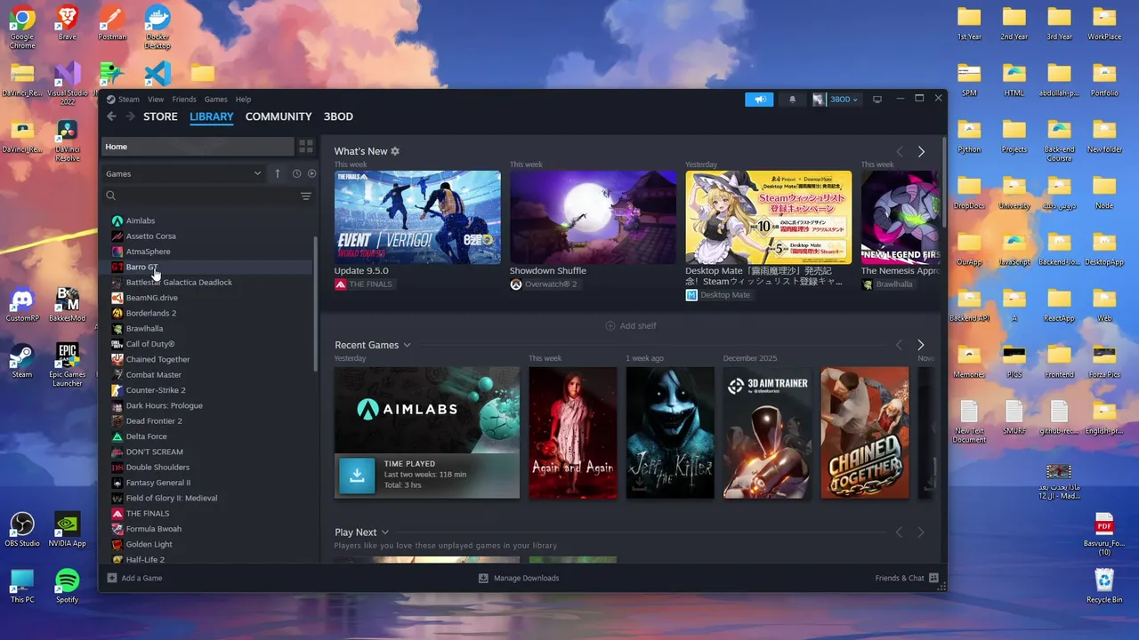Select Delta Force in the game list

coord(210,436)
